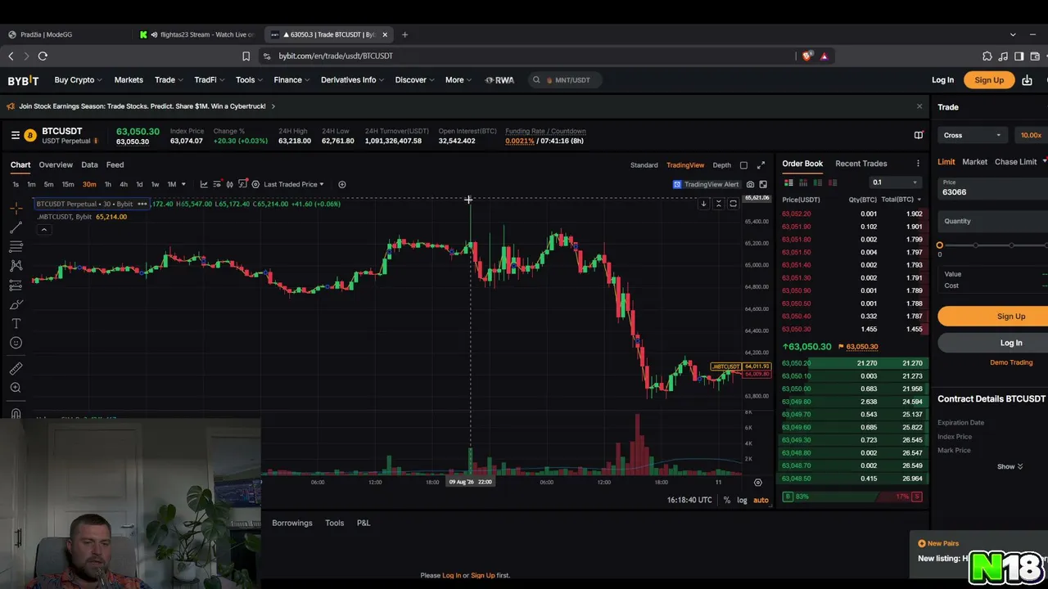Click the order Price input field
Screen dimensions: 1048x589
(993, 188)
